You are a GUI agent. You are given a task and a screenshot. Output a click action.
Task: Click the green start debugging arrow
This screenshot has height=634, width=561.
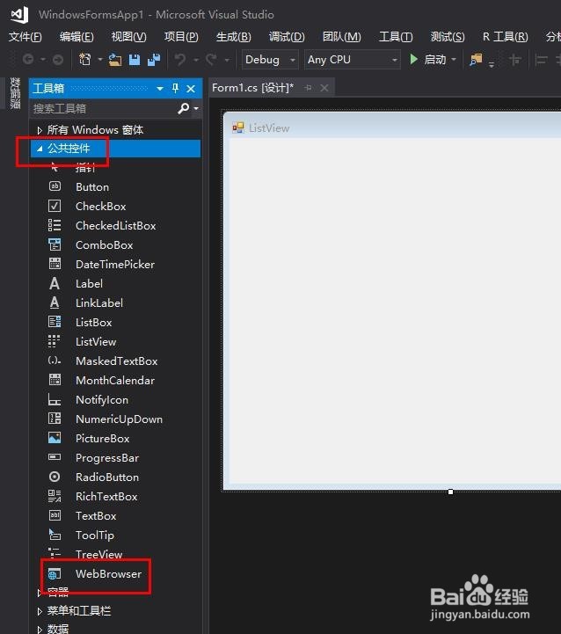click(x=413, y=60)
